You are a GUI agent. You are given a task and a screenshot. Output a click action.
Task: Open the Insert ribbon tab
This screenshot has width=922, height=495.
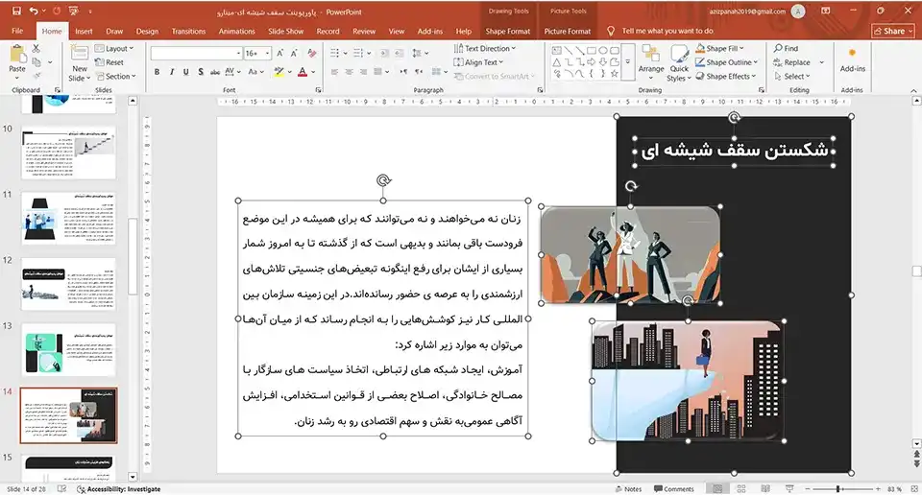click(84, 31)
